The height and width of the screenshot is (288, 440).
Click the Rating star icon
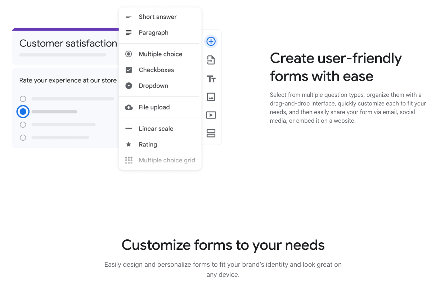(129, 144)
